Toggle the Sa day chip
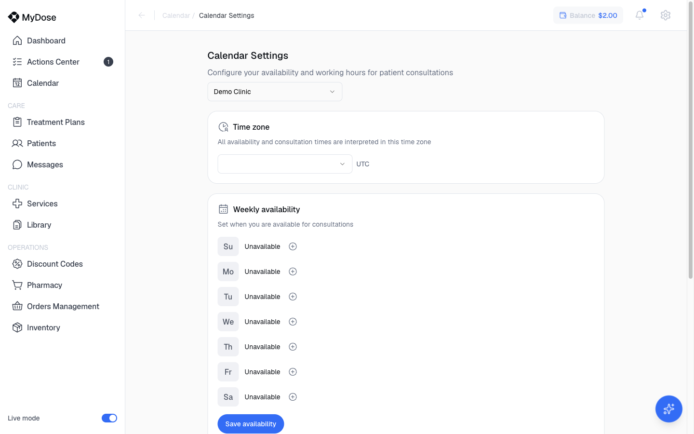Viewport: 694px width, 434px height. [228, 397]
